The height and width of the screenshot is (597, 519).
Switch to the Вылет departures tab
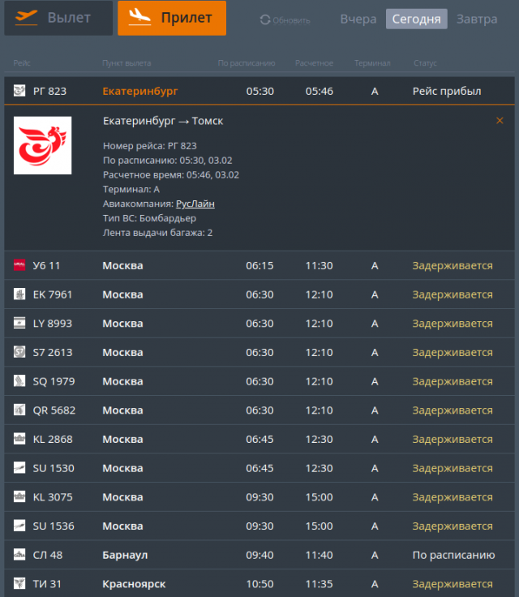point(58,18)
